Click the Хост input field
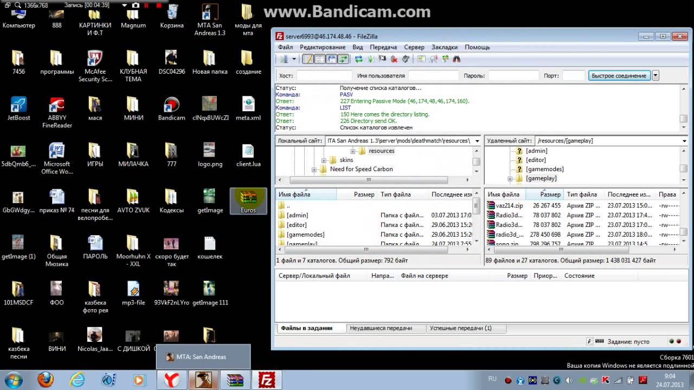The image size is (694, 390). click(324, 76)
